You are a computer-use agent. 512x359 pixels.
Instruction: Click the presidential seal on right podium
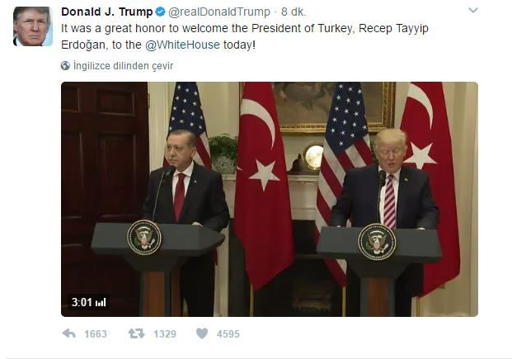(x=377, y=243)
